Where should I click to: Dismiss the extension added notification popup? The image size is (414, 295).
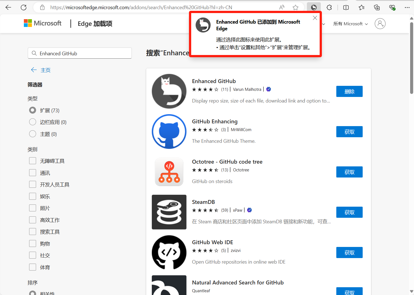click(x=315, y=18)
